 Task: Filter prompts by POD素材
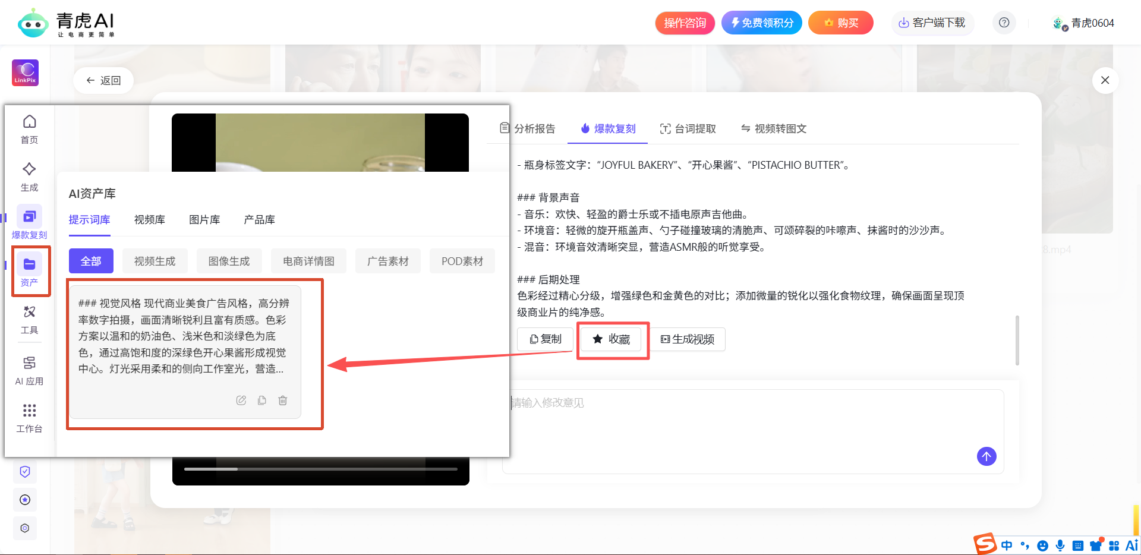[462, 261]
